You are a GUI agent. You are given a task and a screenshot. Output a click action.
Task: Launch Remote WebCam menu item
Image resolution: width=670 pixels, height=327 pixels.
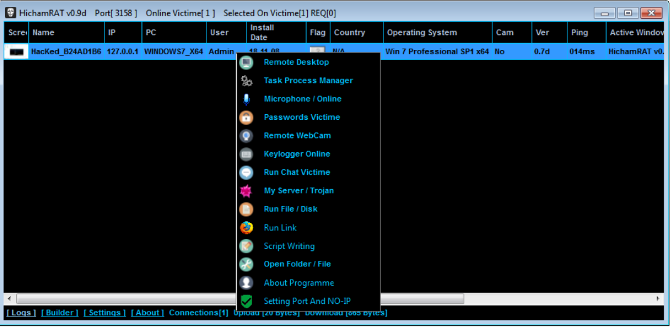coord(297,135)
